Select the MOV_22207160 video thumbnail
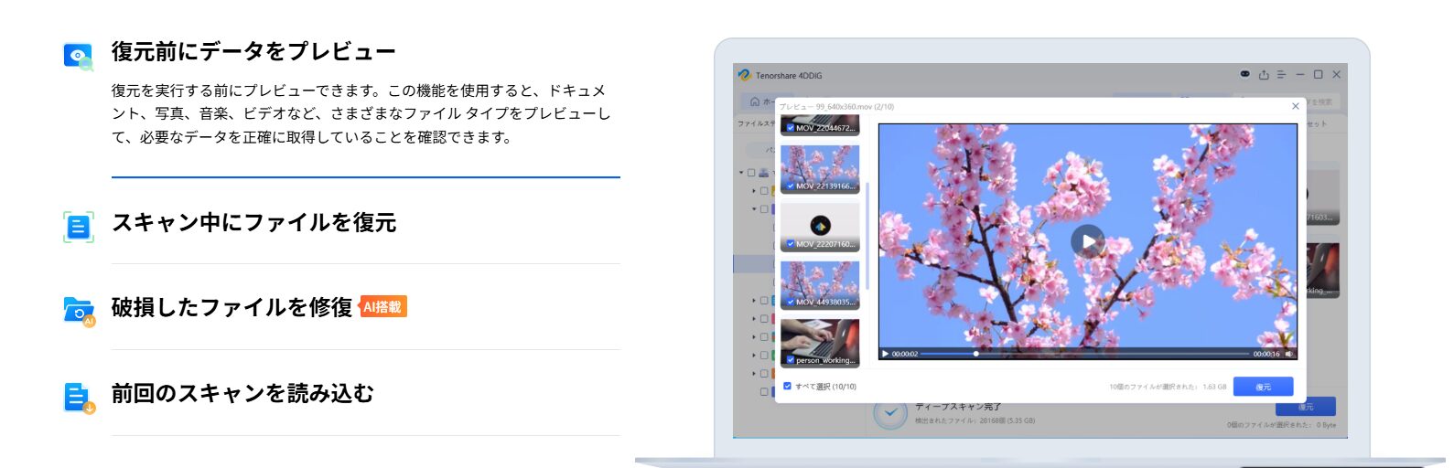 tap(820, 224)
